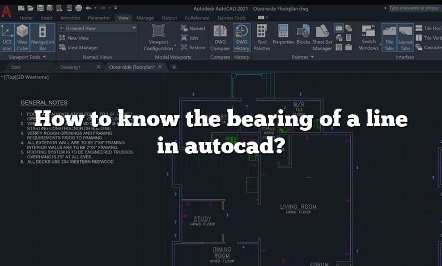This screenshot has width=442, height=266.
Task: Open the Blocks palette
Action: click(x=303, y=37)
